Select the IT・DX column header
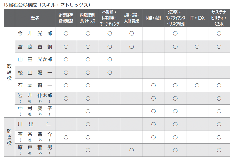 197,18
